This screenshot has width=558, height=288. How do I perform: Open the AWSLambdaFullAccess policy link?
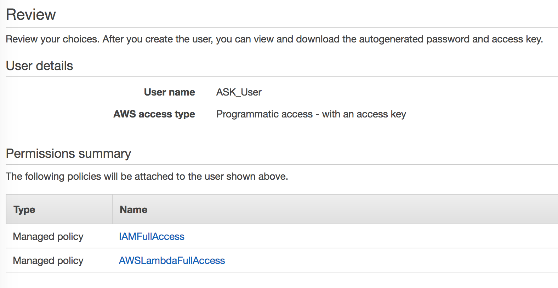pos(172,260)
